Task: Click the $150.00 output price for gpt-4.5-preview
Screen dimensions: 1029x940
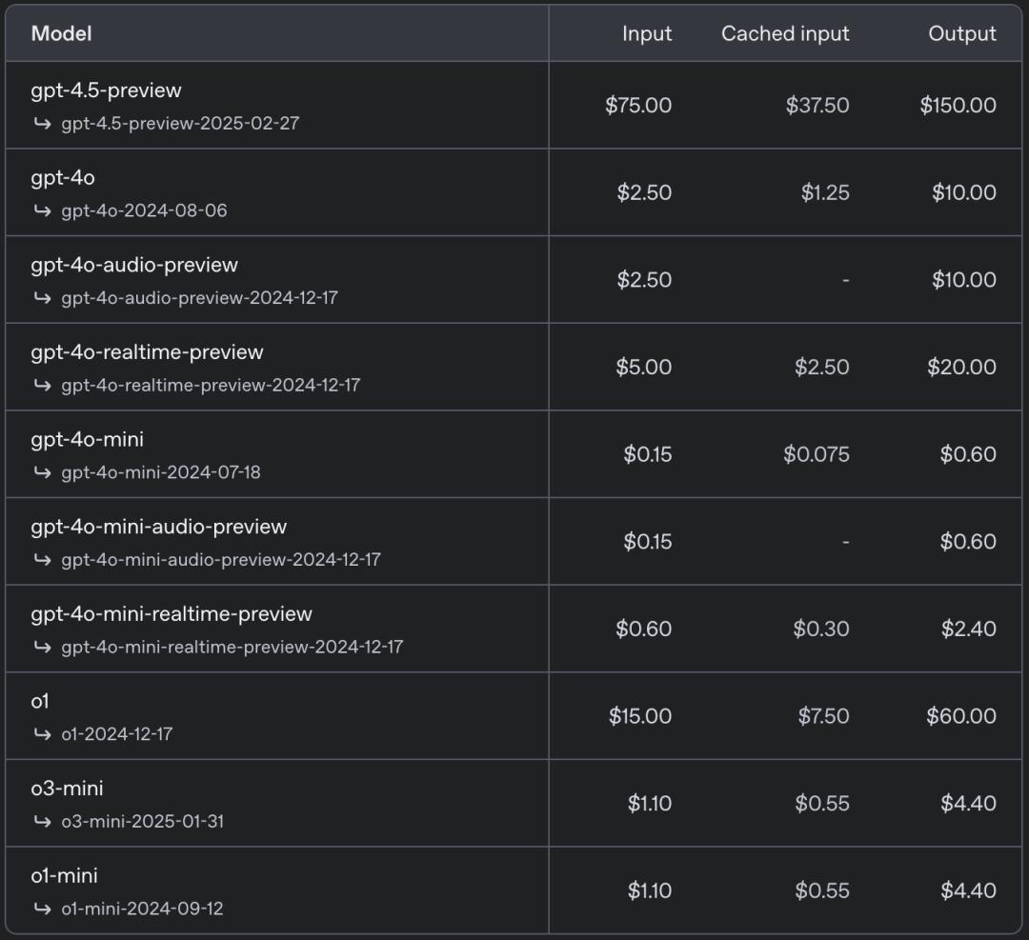Action: [x=958, y=106]
